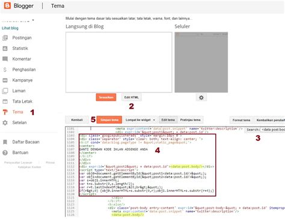The height and width of the screenshot is (219, 285).
Task: Click the Penghasilan dollar icon
Action: tap(5, 70)
